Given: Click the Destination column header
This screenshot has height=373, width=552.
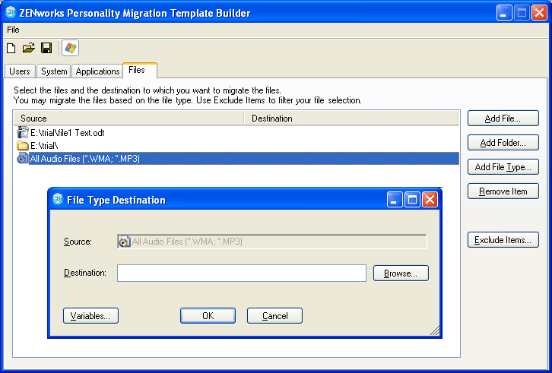Looking at the screenshot, I should [351, 119].
